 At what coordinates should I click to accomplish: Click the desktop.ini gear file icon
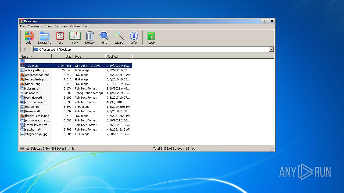pos(23,93)
